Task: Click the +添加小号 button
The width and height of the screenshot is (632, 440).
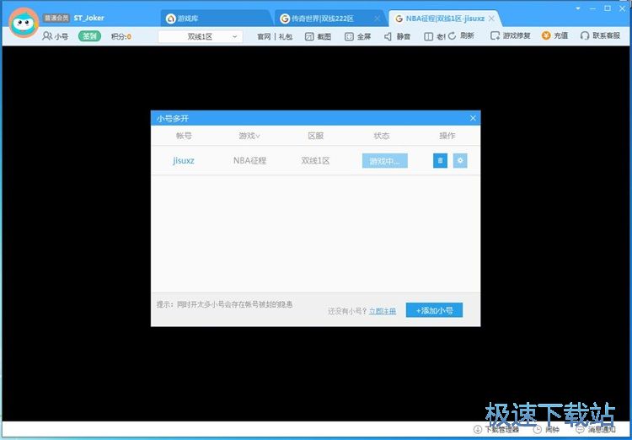Action: pyautogui.click(x=434, y=310)
